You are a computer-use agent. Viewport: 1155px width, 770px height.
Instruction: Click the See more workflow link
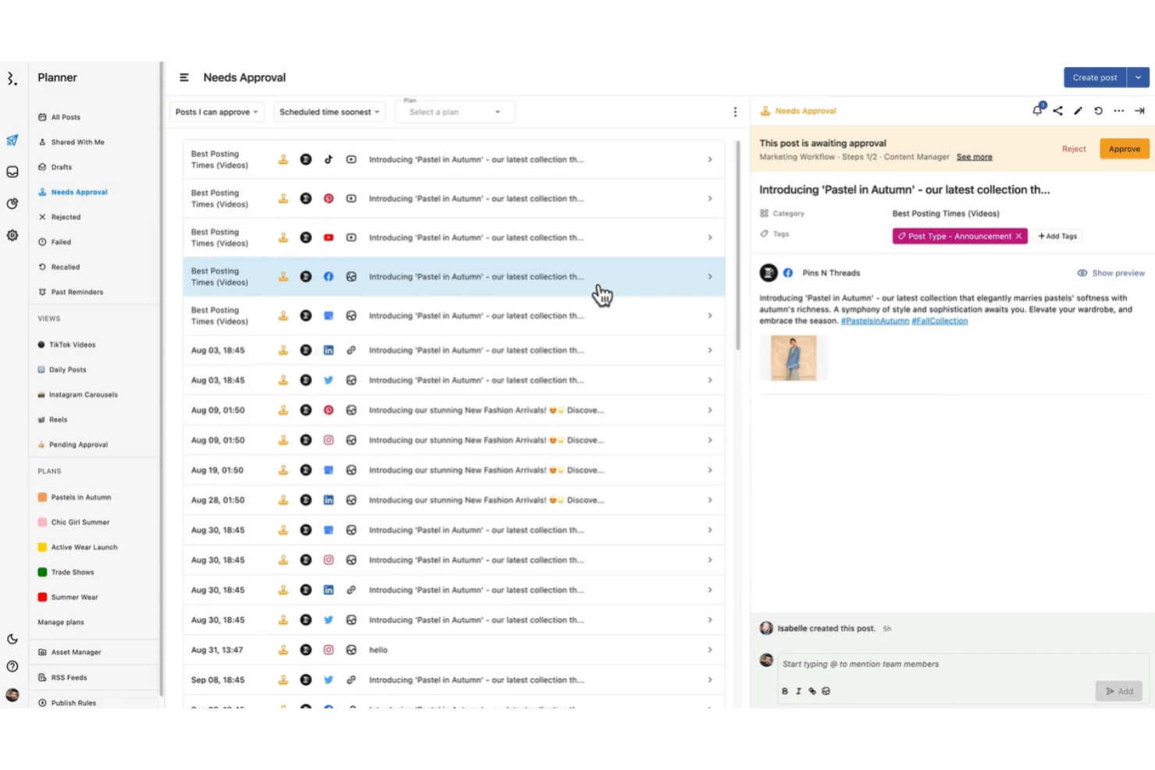click(974, 156)
